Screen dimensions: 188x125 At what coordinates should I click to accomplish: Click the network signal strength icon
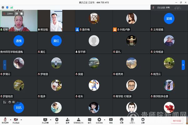[12, 7]
